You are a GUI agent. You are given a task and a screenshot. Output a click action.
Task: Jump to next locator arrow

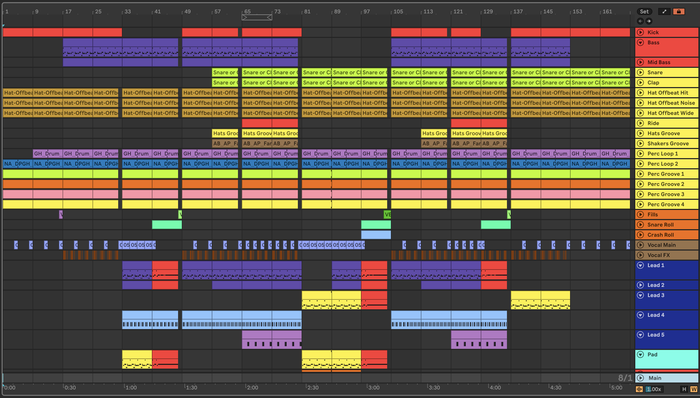[649, 21]
